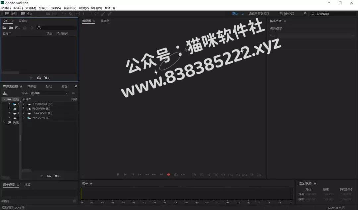
Task: Click the Pause button in the transport bar
Action: coord(132,175)
